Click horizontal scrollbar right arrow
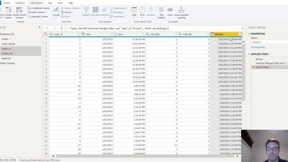Screen dimensions: 288x162 tap(237, 156)
